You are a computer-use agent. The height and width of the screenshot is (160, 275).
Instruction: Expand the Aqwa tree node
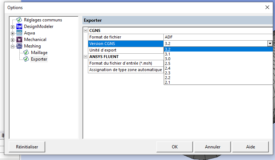point(13,33)
